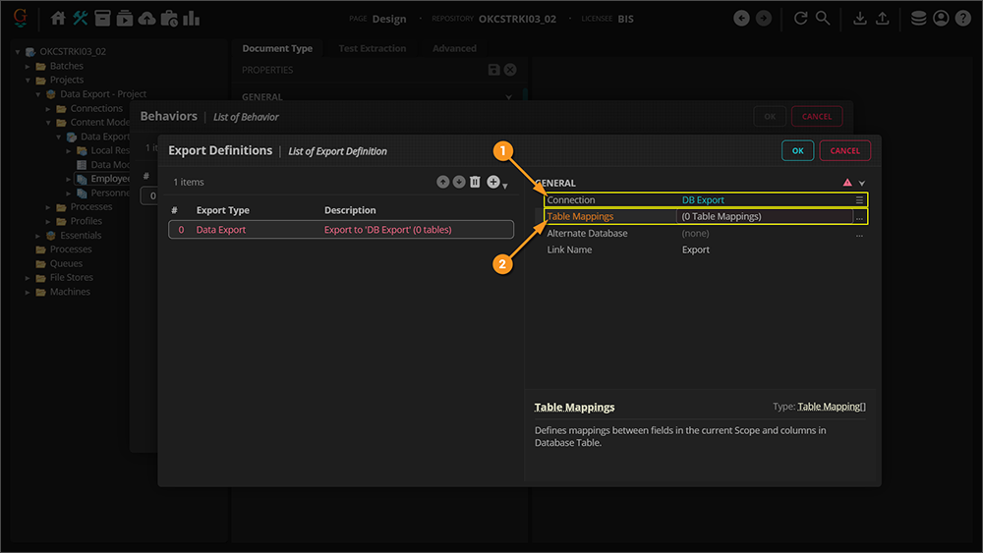This screenshot has height=553, width=983.
Task: Click the delete trash icon in Export Definitions
Action: (475, 183)
